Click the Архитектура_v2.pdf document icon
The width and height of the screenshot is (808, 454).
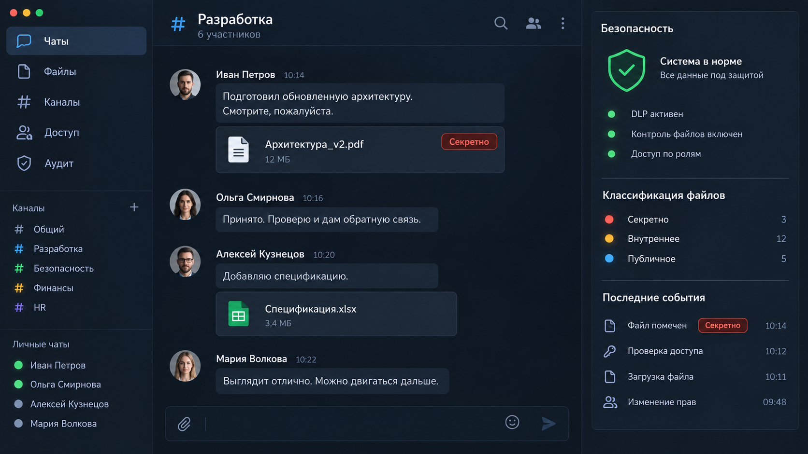coord(238,150)
